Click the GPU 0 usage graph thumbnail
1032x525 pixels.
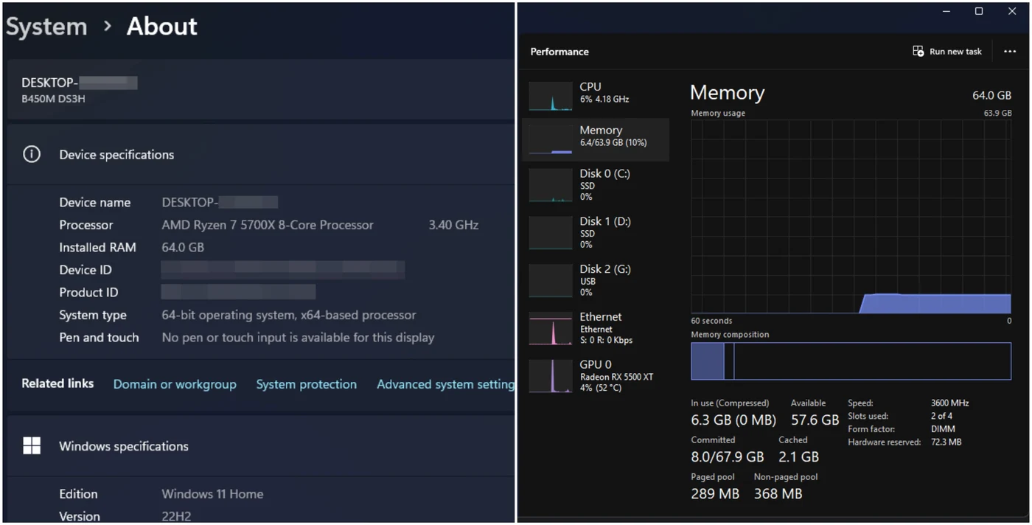click(x=551, y=376)
